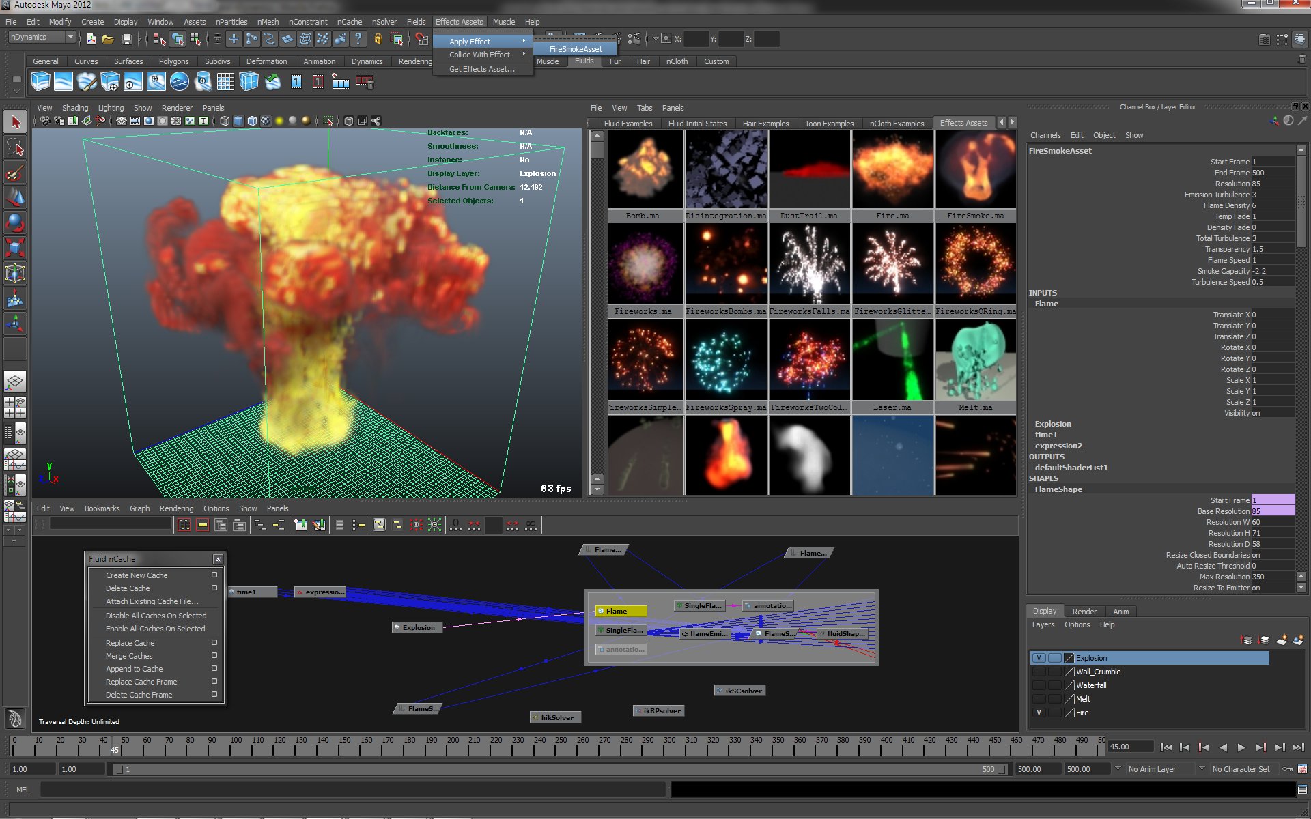Click the right arrow to show more Visor tabs
The image size is (1311, 819).
(x=1012, y=123)
